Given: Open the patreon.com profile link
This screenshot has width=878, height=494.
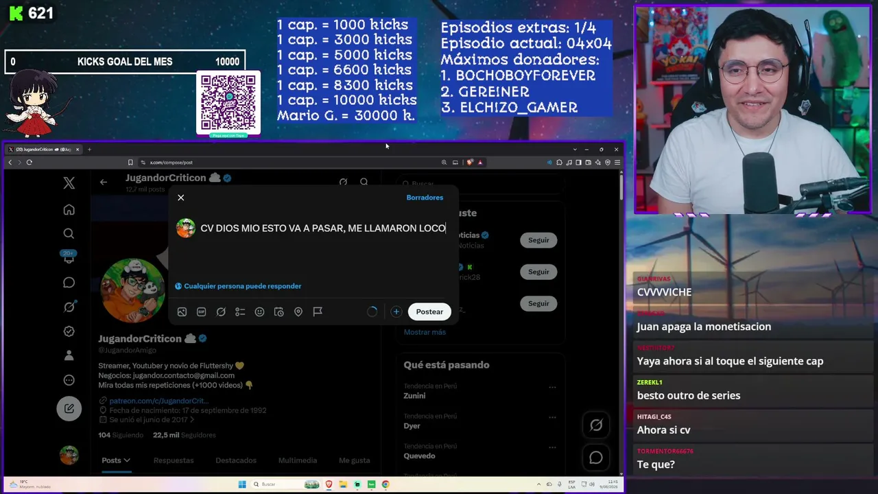Looking at the screenshot, I should pyautogui.click(x=158, y=401).
